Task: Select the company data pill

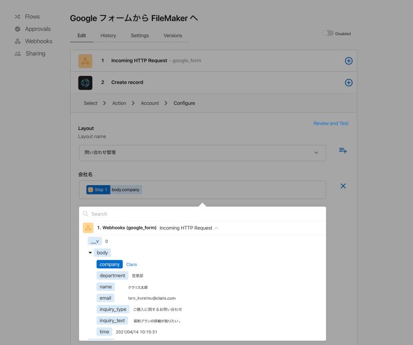Action: pos(109,264)
